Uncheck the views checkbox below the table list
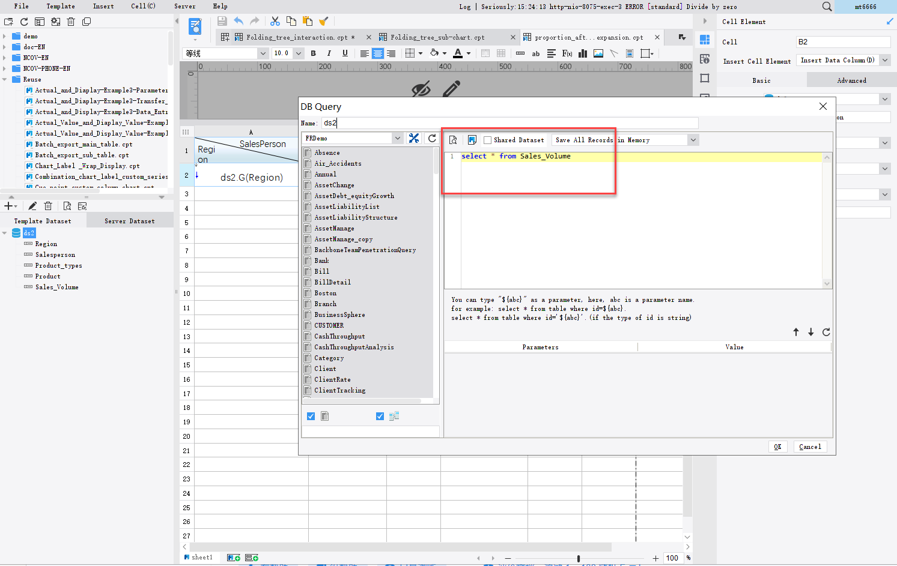897x566 pixels. tap(380, 416)
